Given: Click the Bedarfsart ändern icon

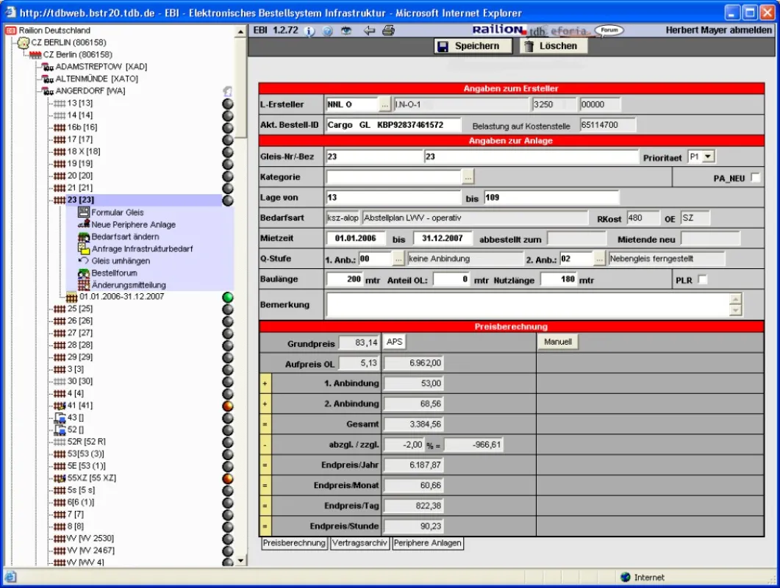Looking at the screenshot, I should click(x=84, y=237).
